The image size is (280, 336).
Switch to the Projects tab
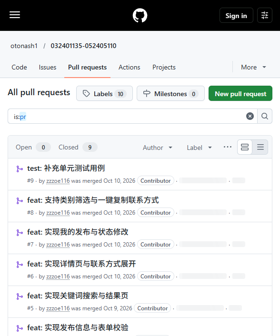pos(164,67)
